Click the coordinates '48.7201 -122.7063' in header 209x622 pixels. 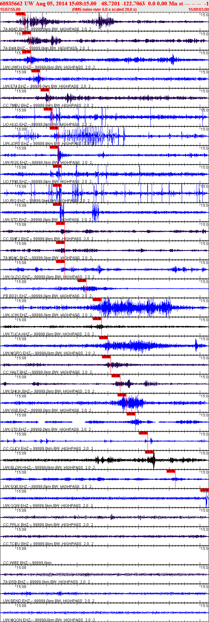click(x=123, y=3)
